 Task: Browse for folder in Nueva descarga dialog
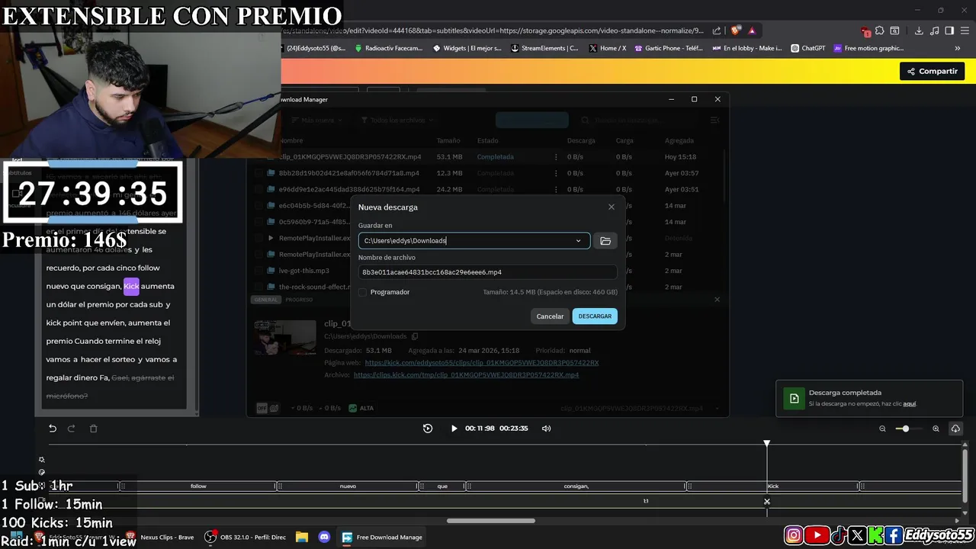(605, 241)
